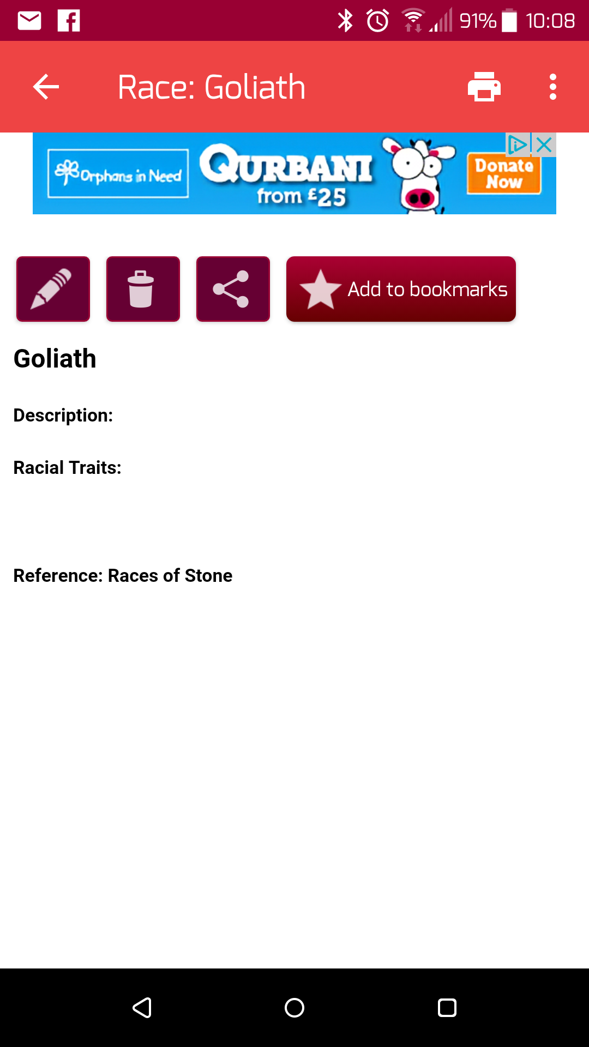
Task: Tap the Orphans in Need logo
Action: (x=118, y=174)
